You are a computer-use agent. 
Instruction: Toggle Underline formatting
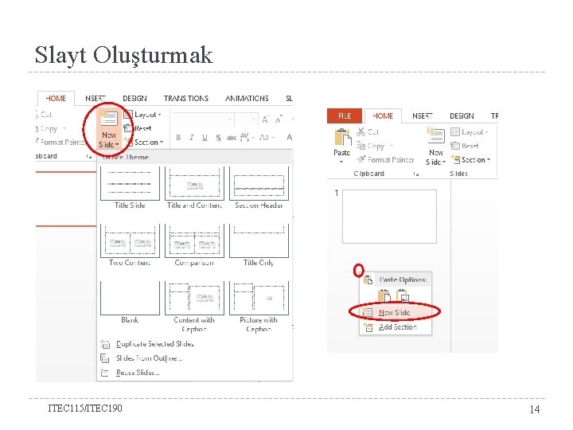point(205,138)
